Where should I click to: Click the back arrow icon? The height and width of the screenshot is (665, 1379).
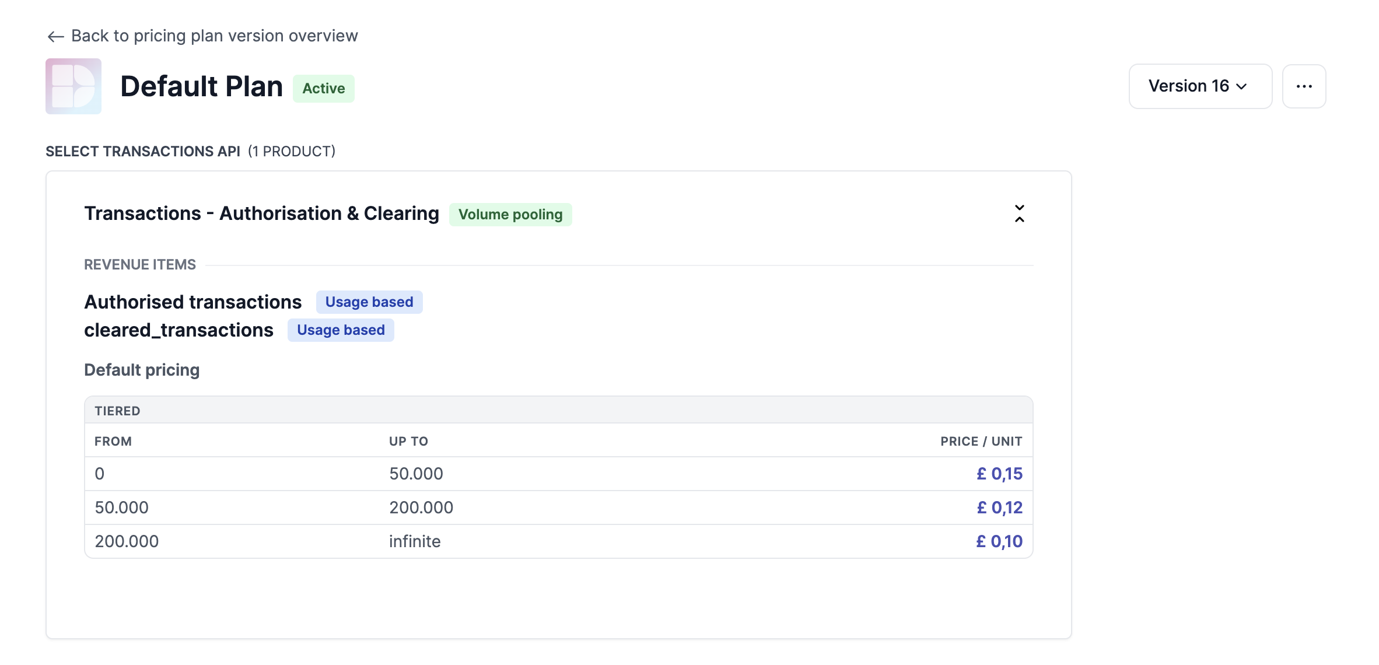(x=55, y=37)
